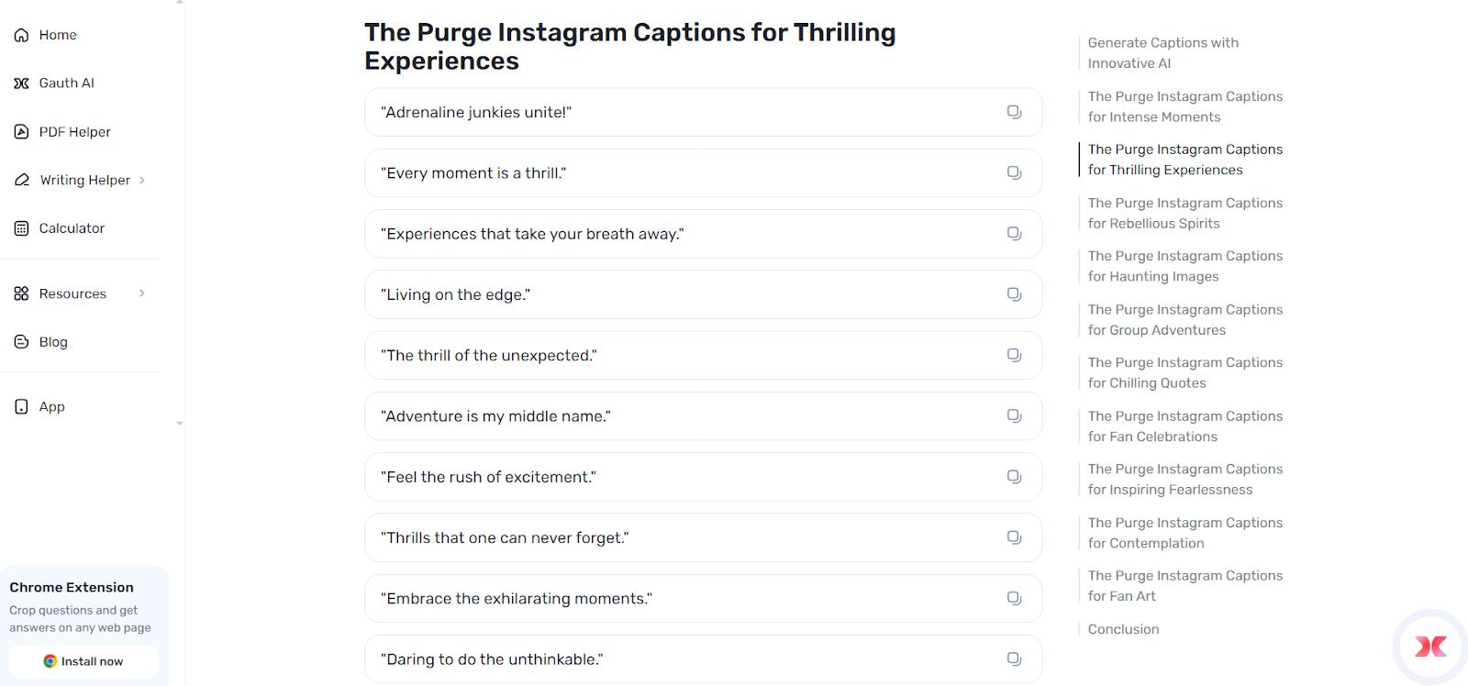
Task: Jump to the Conclusion section
Action: [1122, 629]
